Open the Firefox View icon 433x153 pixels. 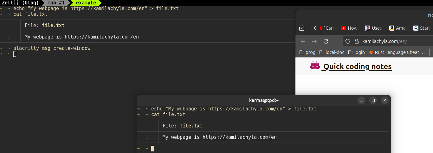coord(302,28)
